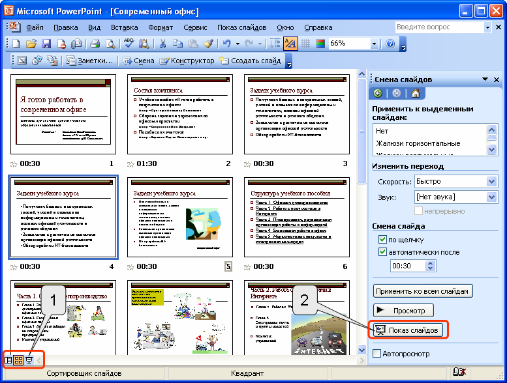Click the Смена toolbar button
The height and width of the screenshot is (383, 507).
tap(138, 61)
